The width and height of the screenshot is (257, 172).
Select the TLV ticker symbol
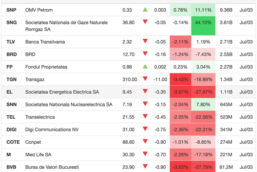coord(11,42)
